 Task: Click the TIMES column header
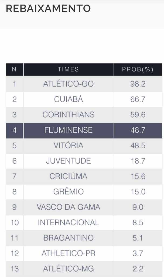(69, 70)
